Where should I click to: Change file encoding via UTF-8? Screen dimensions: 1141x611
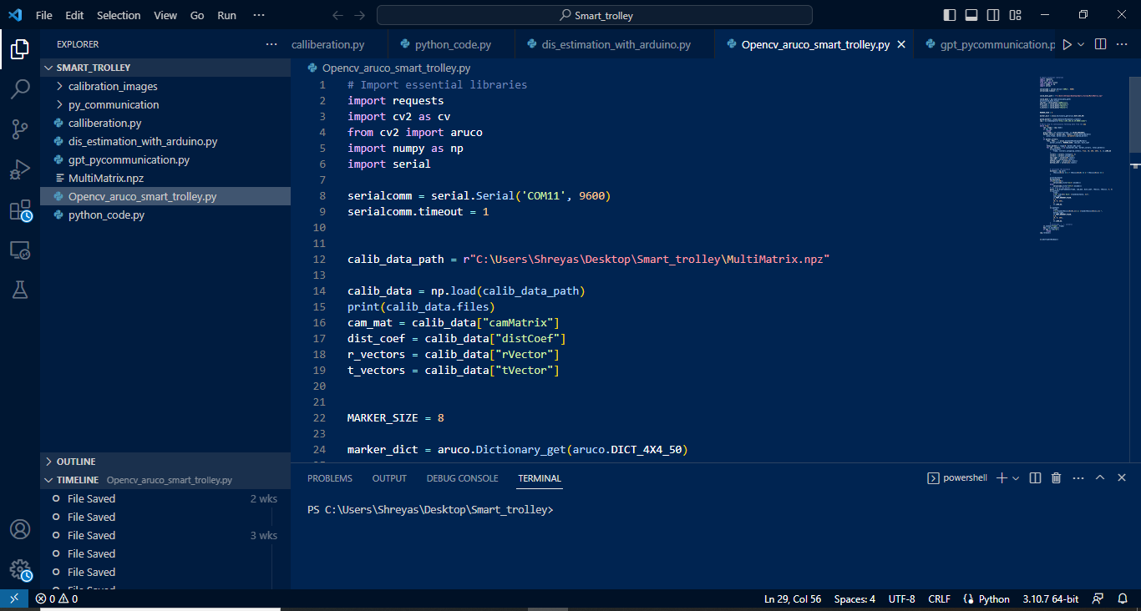click(x=902, y=599)
